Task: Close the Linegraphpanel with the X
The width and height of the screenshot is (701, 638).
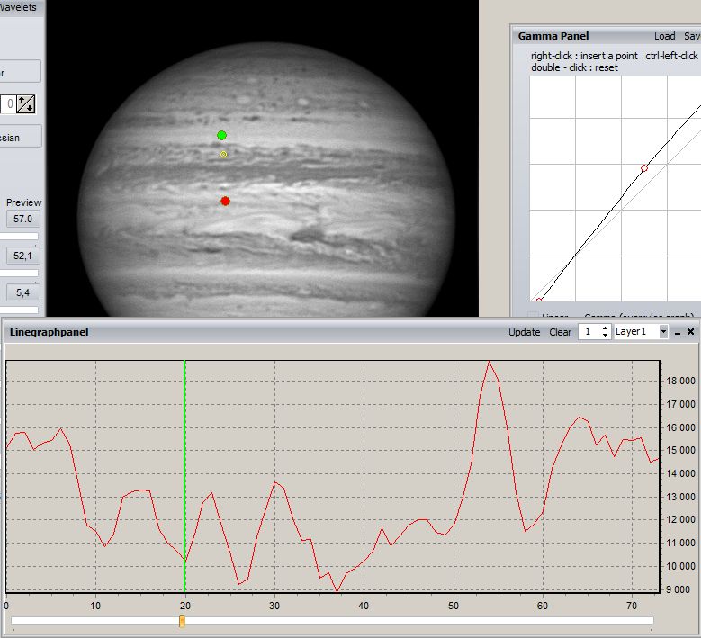Action: tap(691, 332)
